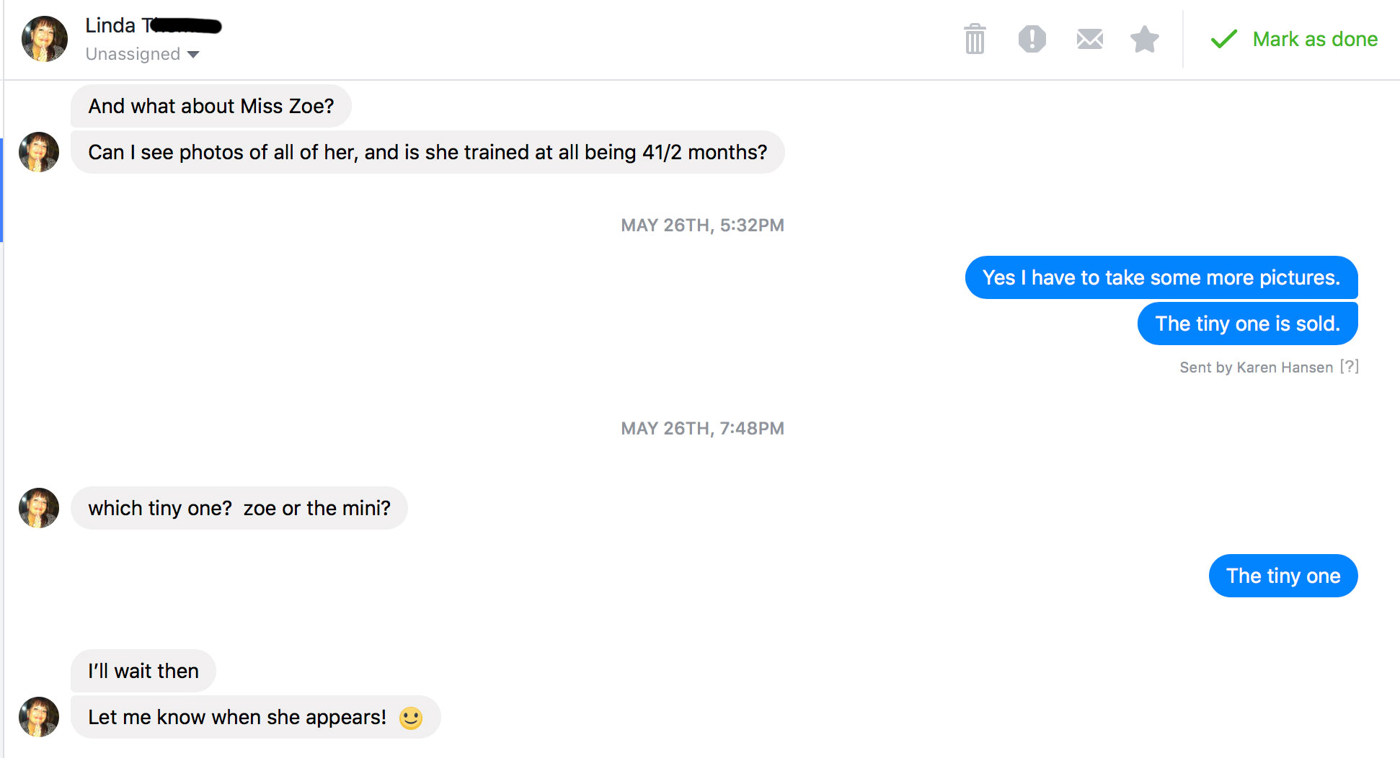This screenshot has width=1400, height=758.
Task: Delete conversation with the trash icon
Action: tap(975, 39)
